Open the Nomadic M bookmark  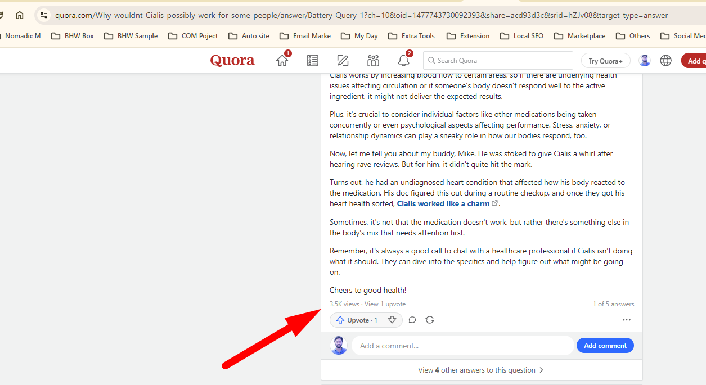click(21, 36)
